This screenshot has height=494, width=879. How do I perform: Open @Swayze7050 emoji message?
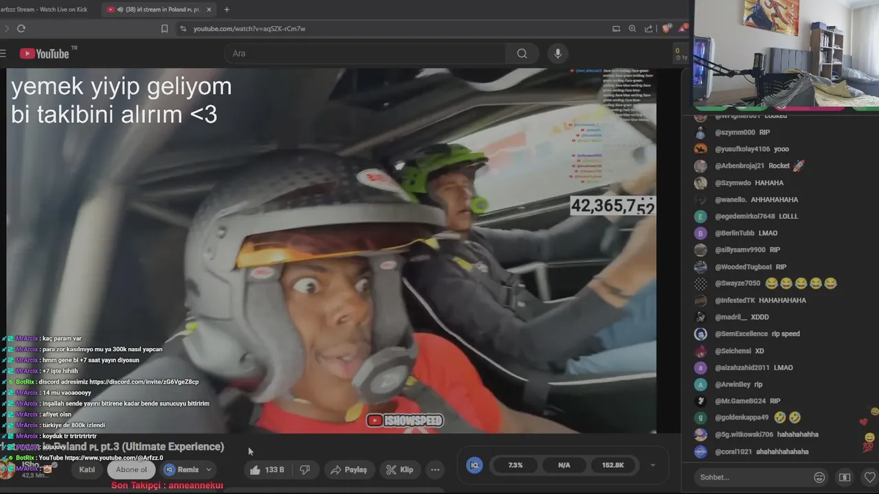point(776,283)
